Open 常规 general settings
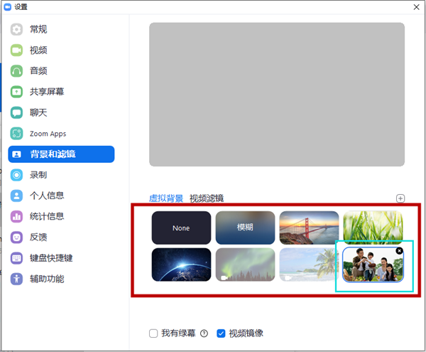Image resolution: width=426 pixels, height=352 pixels. (38, 29)
